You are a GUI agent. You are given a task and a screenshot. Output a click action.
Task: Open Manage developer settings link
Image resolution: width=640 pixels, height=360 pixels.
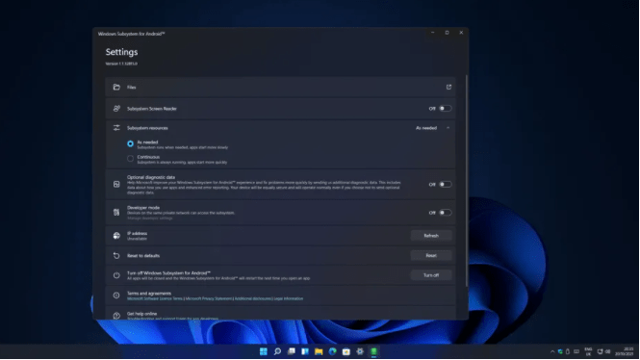tap(150, 218)
